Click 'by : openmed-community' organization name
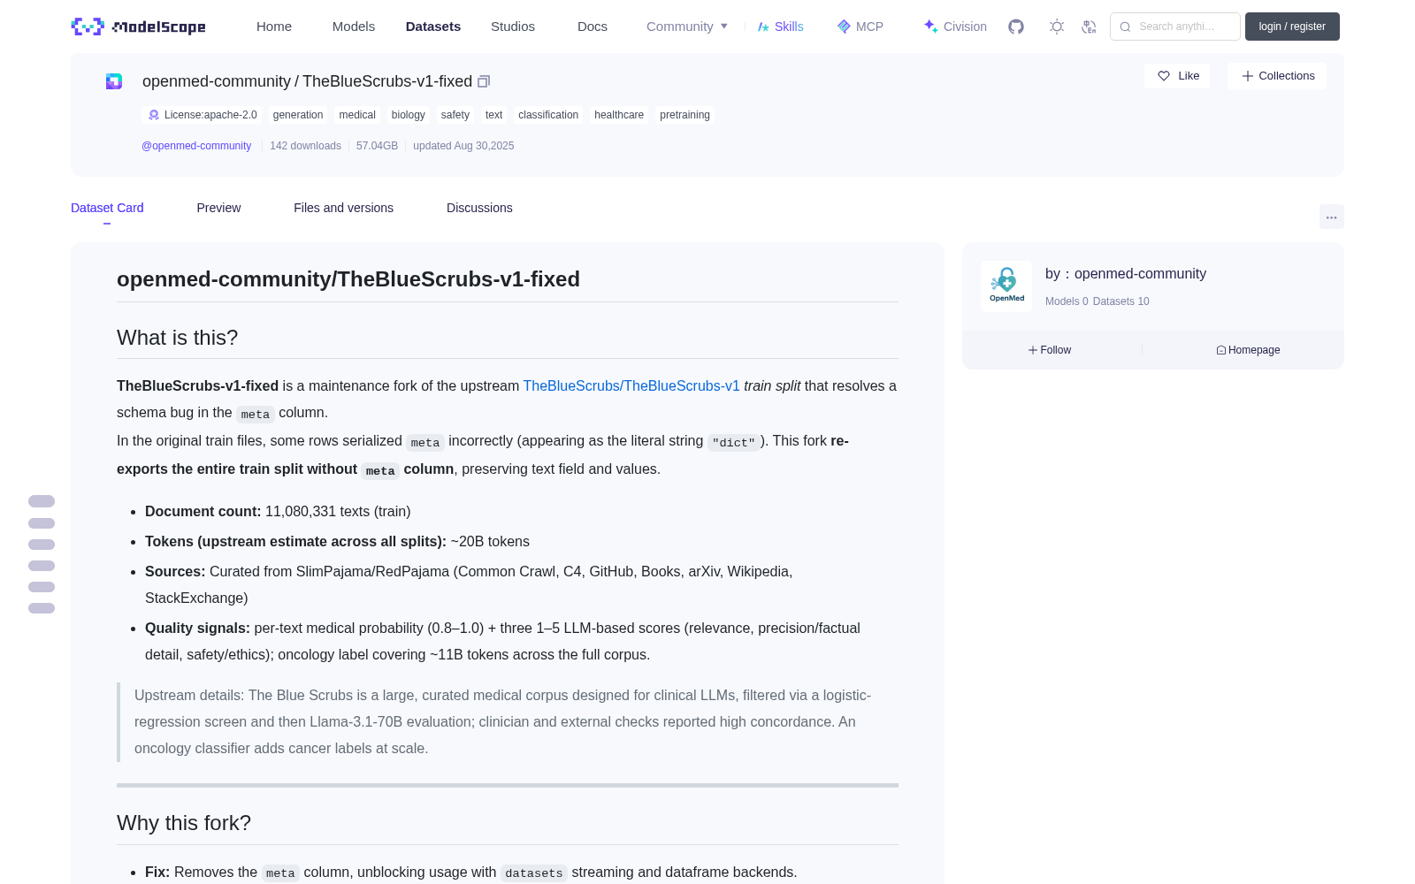The height and width of the screenshot is (884, 1415). pyautogui.click(x=1126, y=274)
